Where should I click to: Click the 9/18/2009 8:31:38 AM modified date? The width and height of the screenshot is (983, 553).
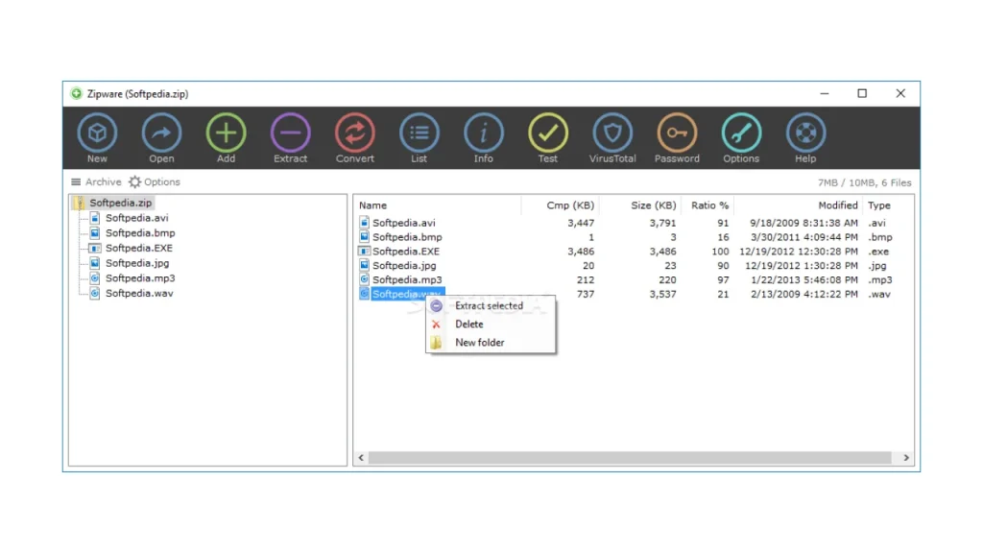(803, 223)
